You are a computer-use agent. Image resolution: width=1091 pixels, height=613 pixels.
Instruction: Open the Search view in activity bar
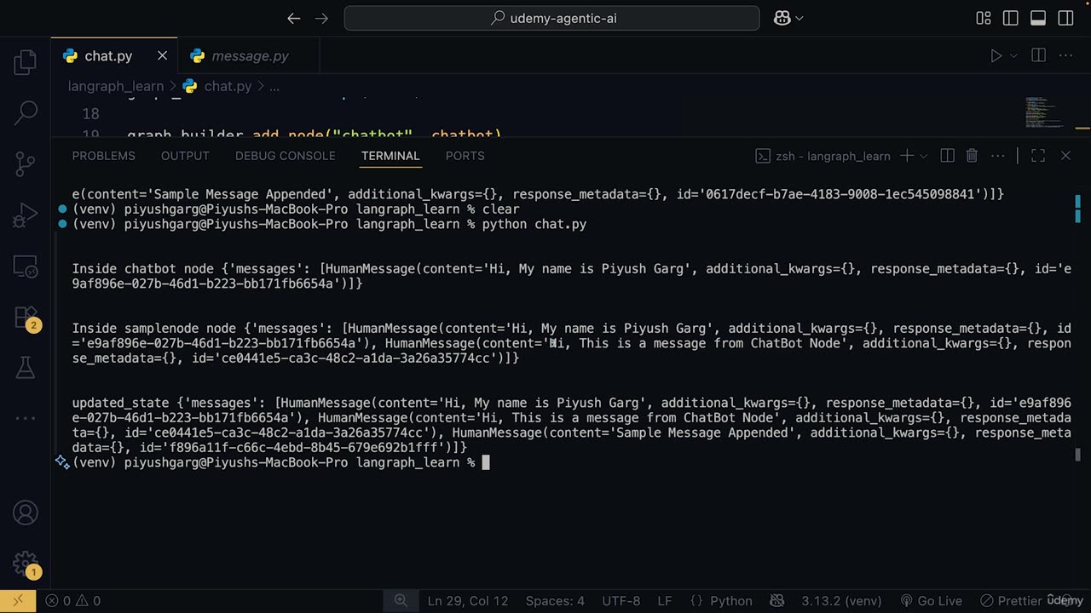tap(26, 112)
